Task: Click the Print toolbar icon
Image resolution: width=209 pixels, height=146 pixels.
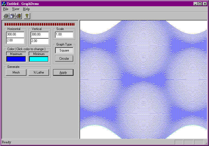Action: tap(6, 16)
